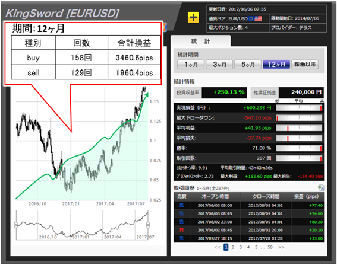
Task: Select the 1ヶ月 statistics period
Action: [191, 64]
